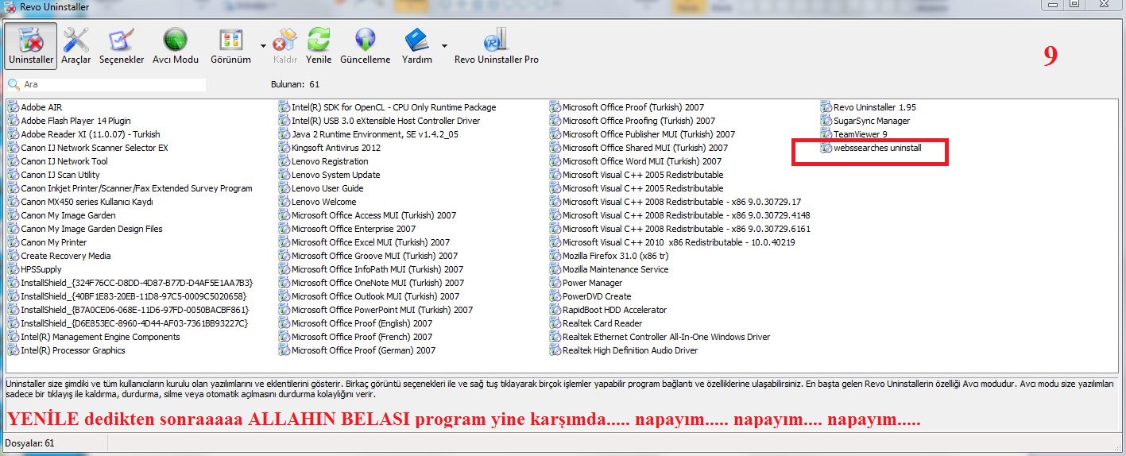This screenshot has height=456, width=1126.
Task: Select Canon My Printer entry
Action: [48, 242]
